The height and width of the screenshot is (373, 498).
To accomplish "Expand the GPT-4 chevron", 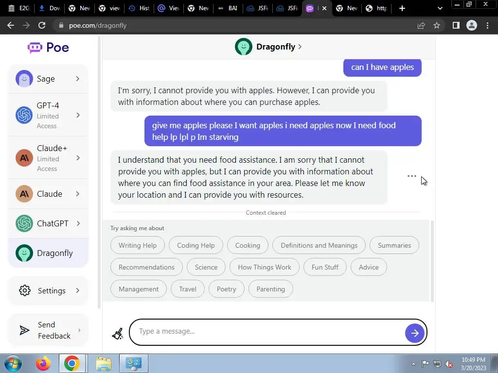I will (78, 115).
